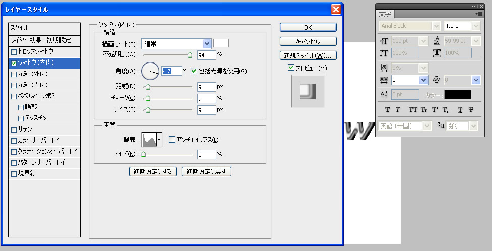Screen dimensions: 492x251
Task: Toggle strikethrough text style
Action: tap(471, 110)
